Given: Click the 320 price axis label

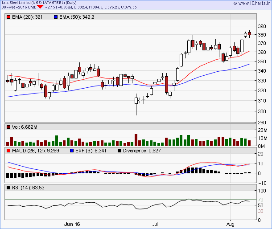Looking at the screenshot, I should point(262,90).
